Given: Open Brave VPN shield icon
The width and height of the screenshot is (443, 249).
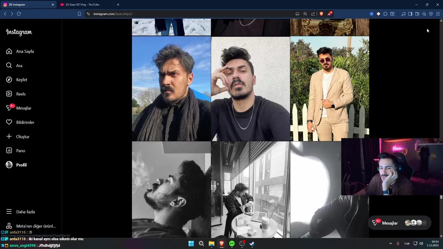Looking at the screenshot, I should click(x=431, y=14).
